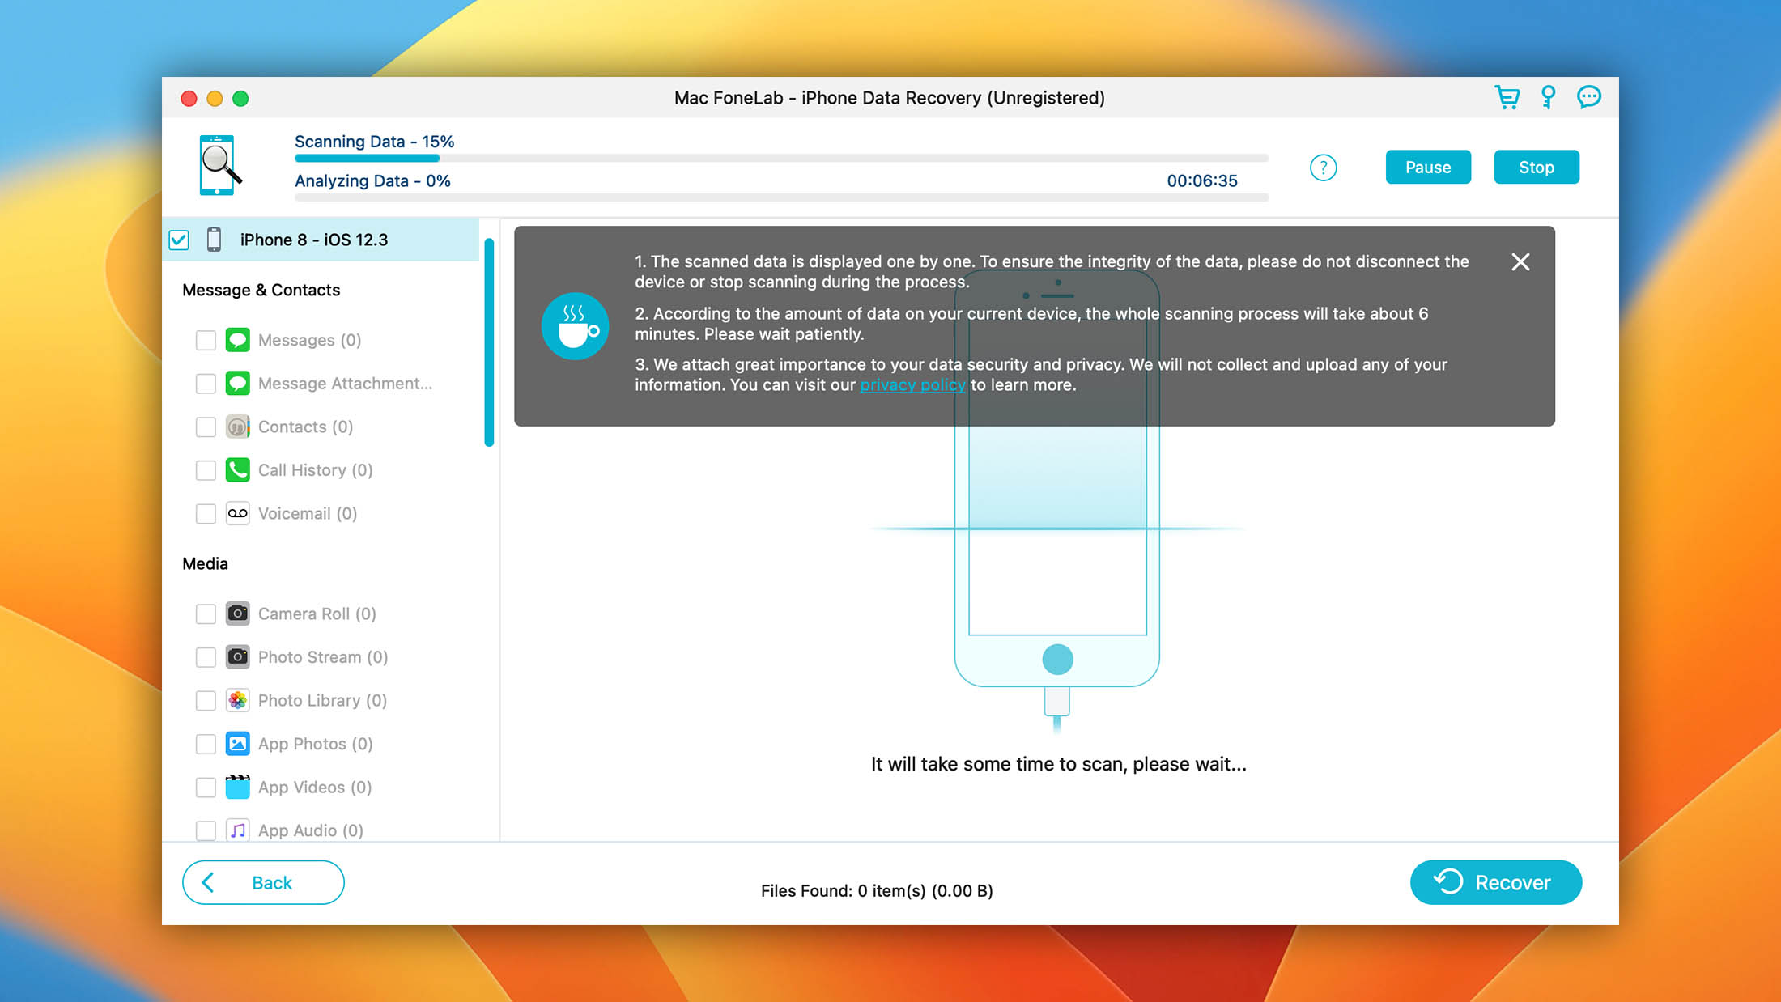This screenshot has width=1781, height=1002.
Task: Click the elapsed time 00:06:35
Action: tap(1201, 180)
